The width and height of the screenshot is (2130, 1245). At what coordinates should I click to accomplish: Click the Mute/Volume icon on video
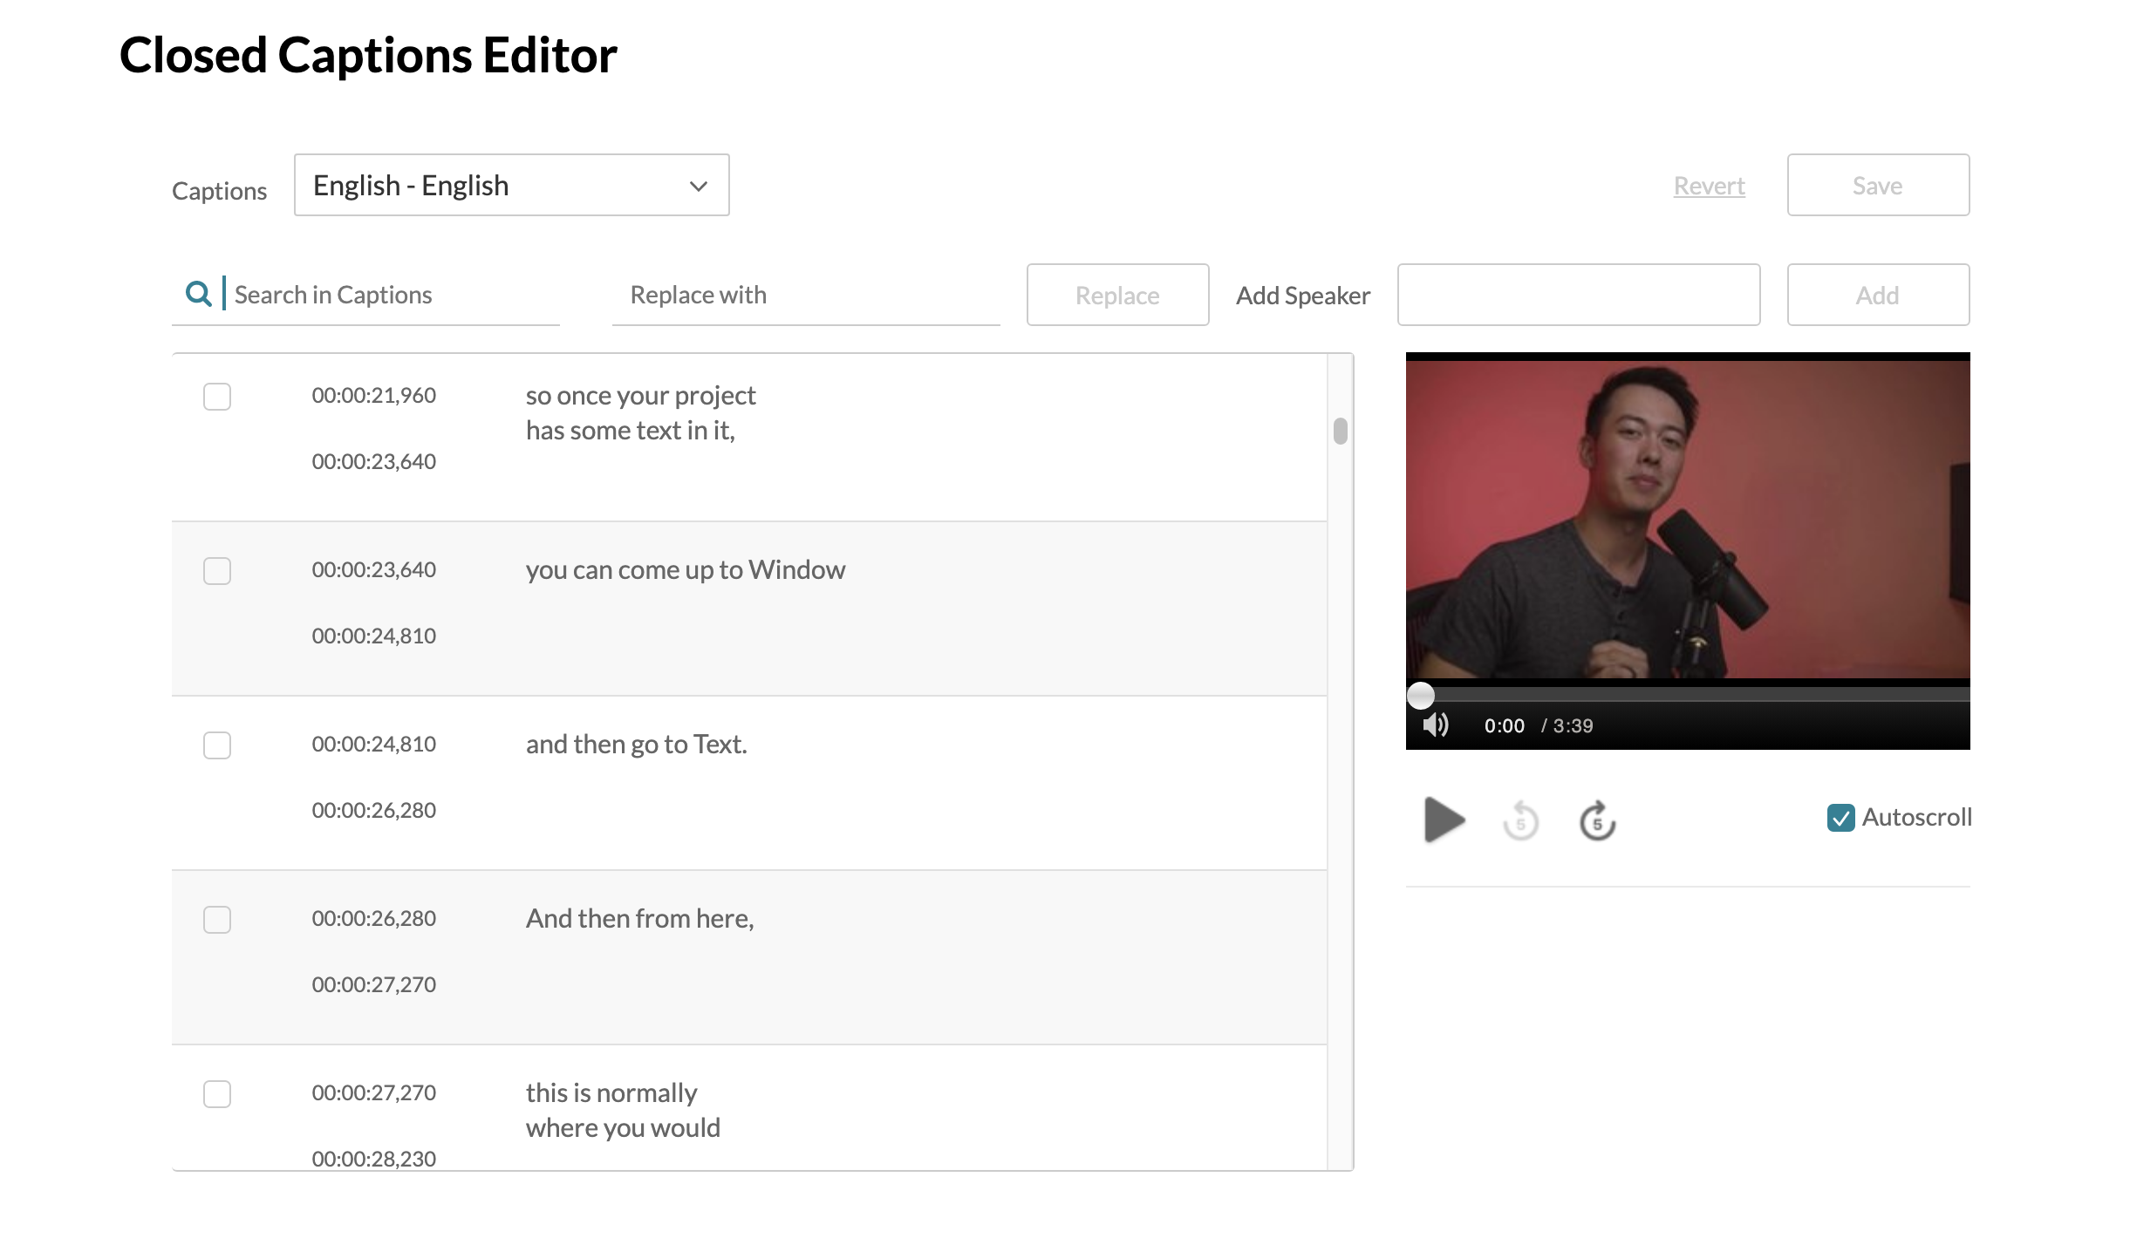point(1437,725)
